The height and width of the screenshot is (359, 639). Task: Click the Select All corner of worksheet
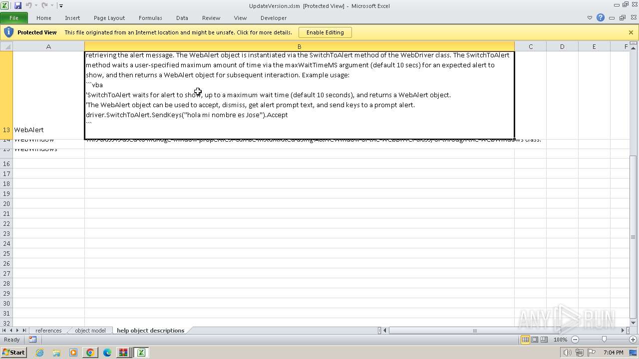[6, 46]
